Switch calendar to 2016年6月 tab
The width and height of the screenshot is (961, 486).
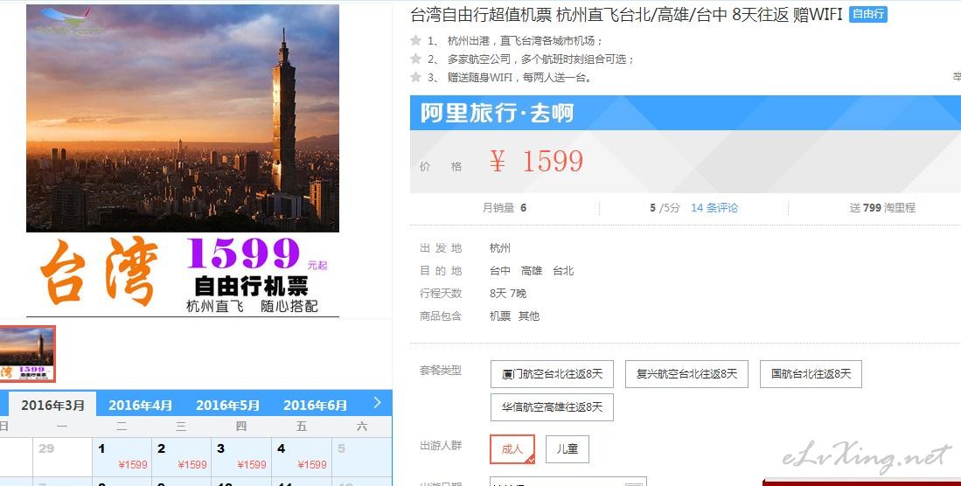[x=315, y=405]
